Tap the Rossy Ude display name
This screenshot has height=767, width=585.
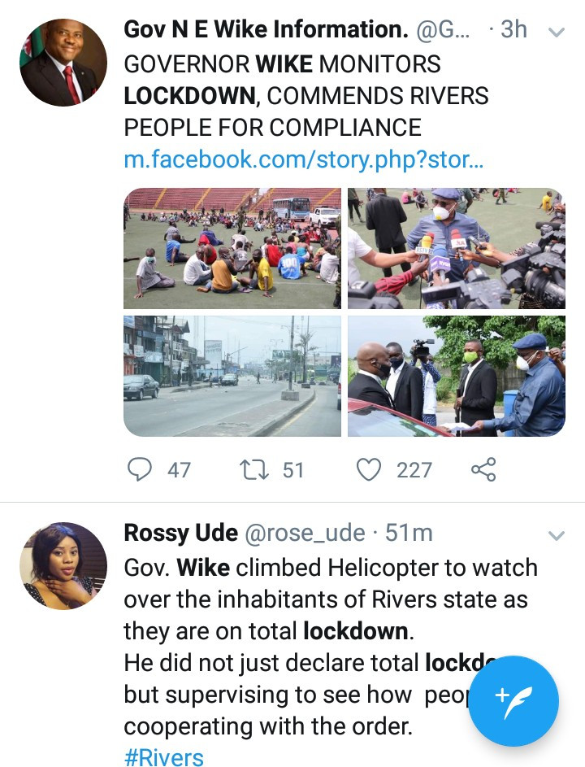coord(180,533)
